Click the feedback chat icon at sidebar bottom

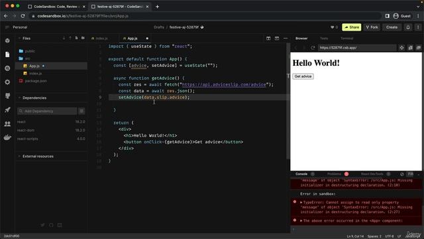tap(60, 225)
